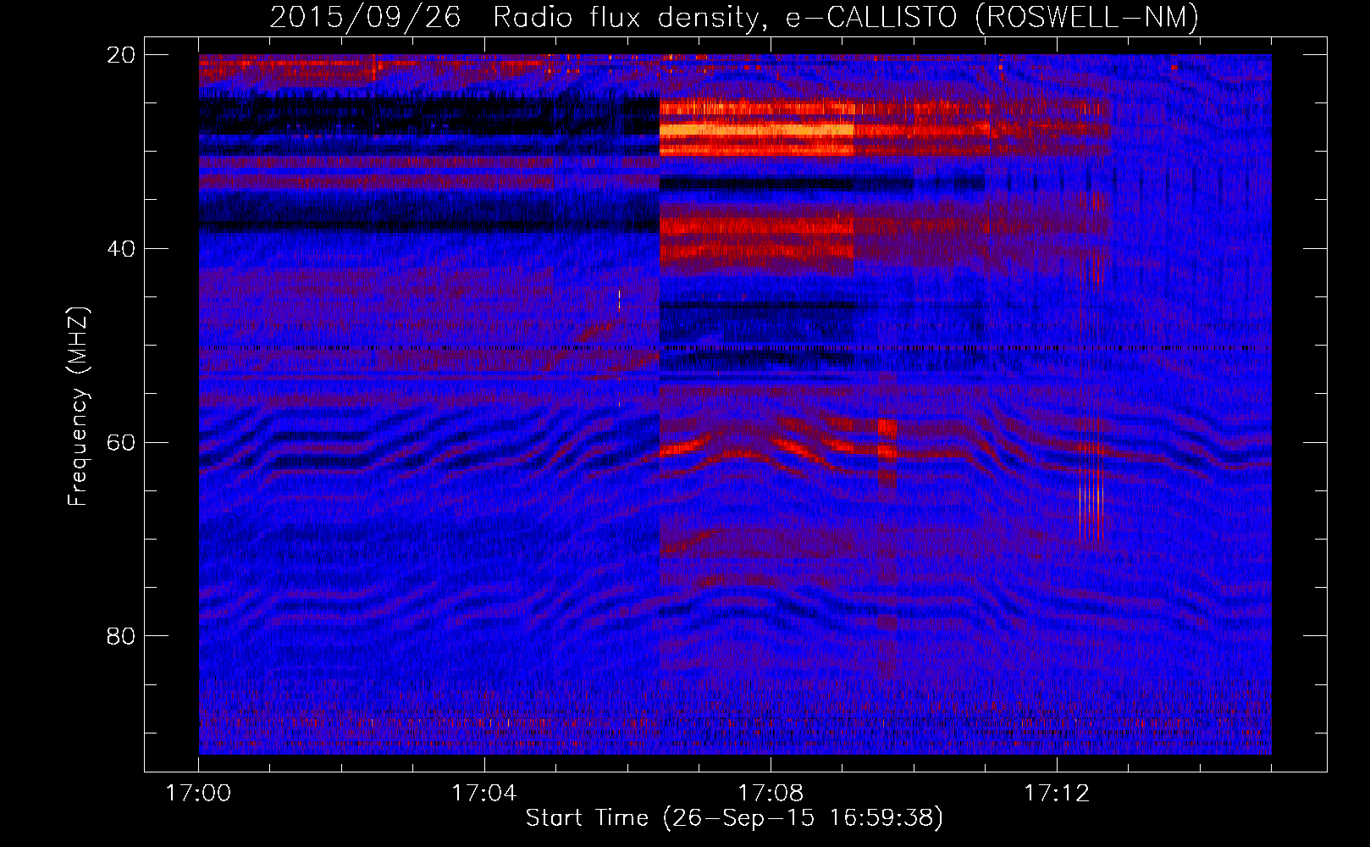Click the Frequency (MHZ) axis label
1370x847 pixels.
click(78, 406)
